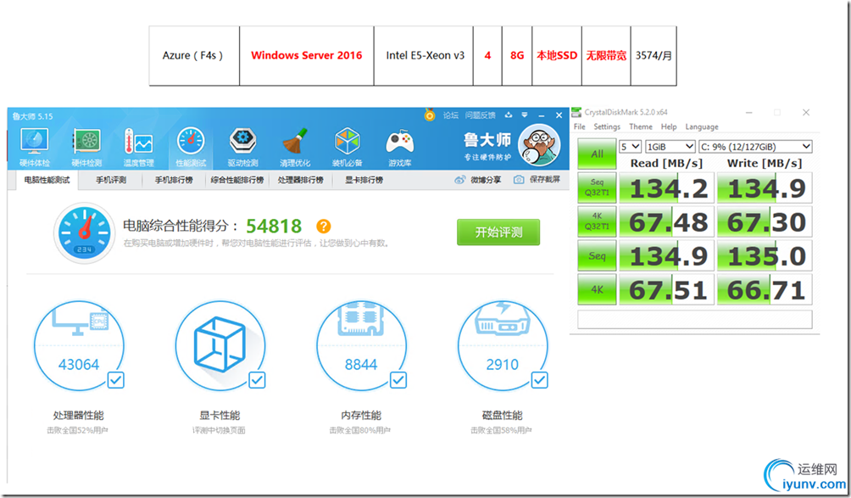Click the Windows Server 2016 table cell
The image size is (851, 498).
click(307, 55)
